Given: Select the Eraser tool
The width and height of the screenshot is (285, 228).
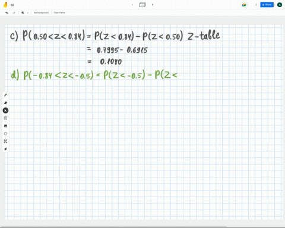Looking at the screenshot, I should (5, 103).
